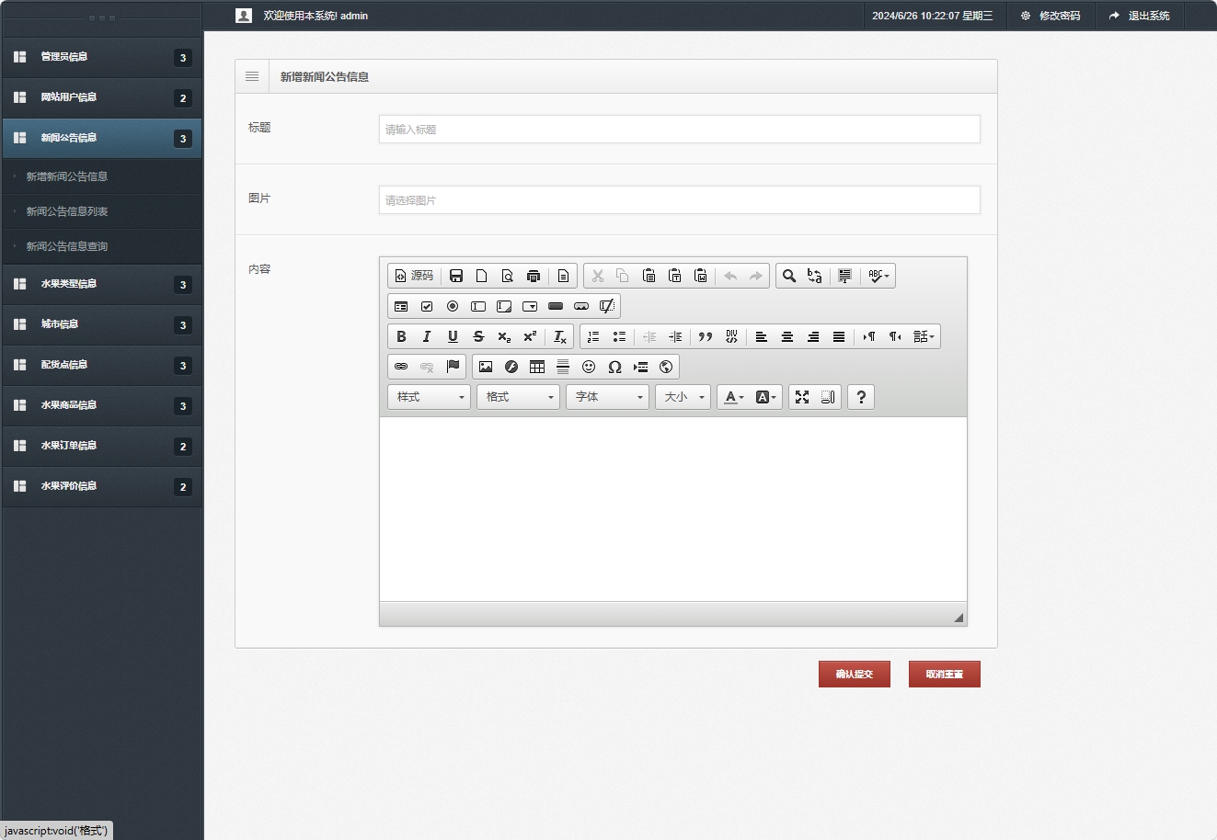The height and width of the screenshot is (840, 1217).
Task: Open Preview from the editor toolbar
Action: click(x=508, y=276)
